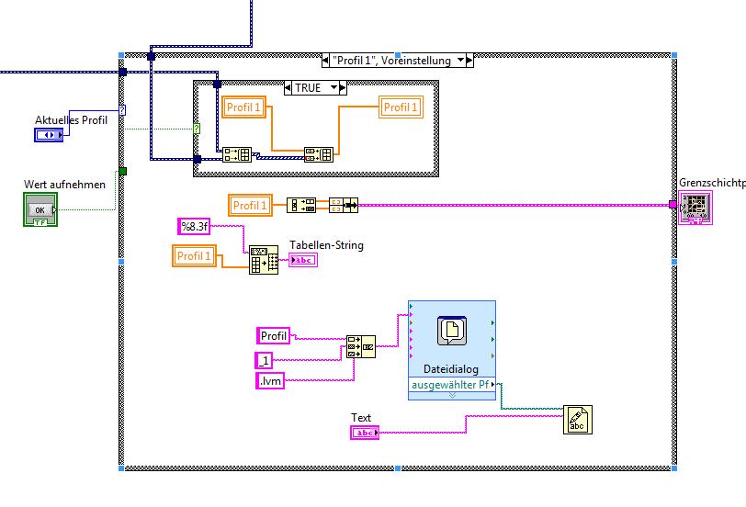Show next case of inner TRUE structure
The width and height of the screenshot is (746, 507).
(343, 87)
